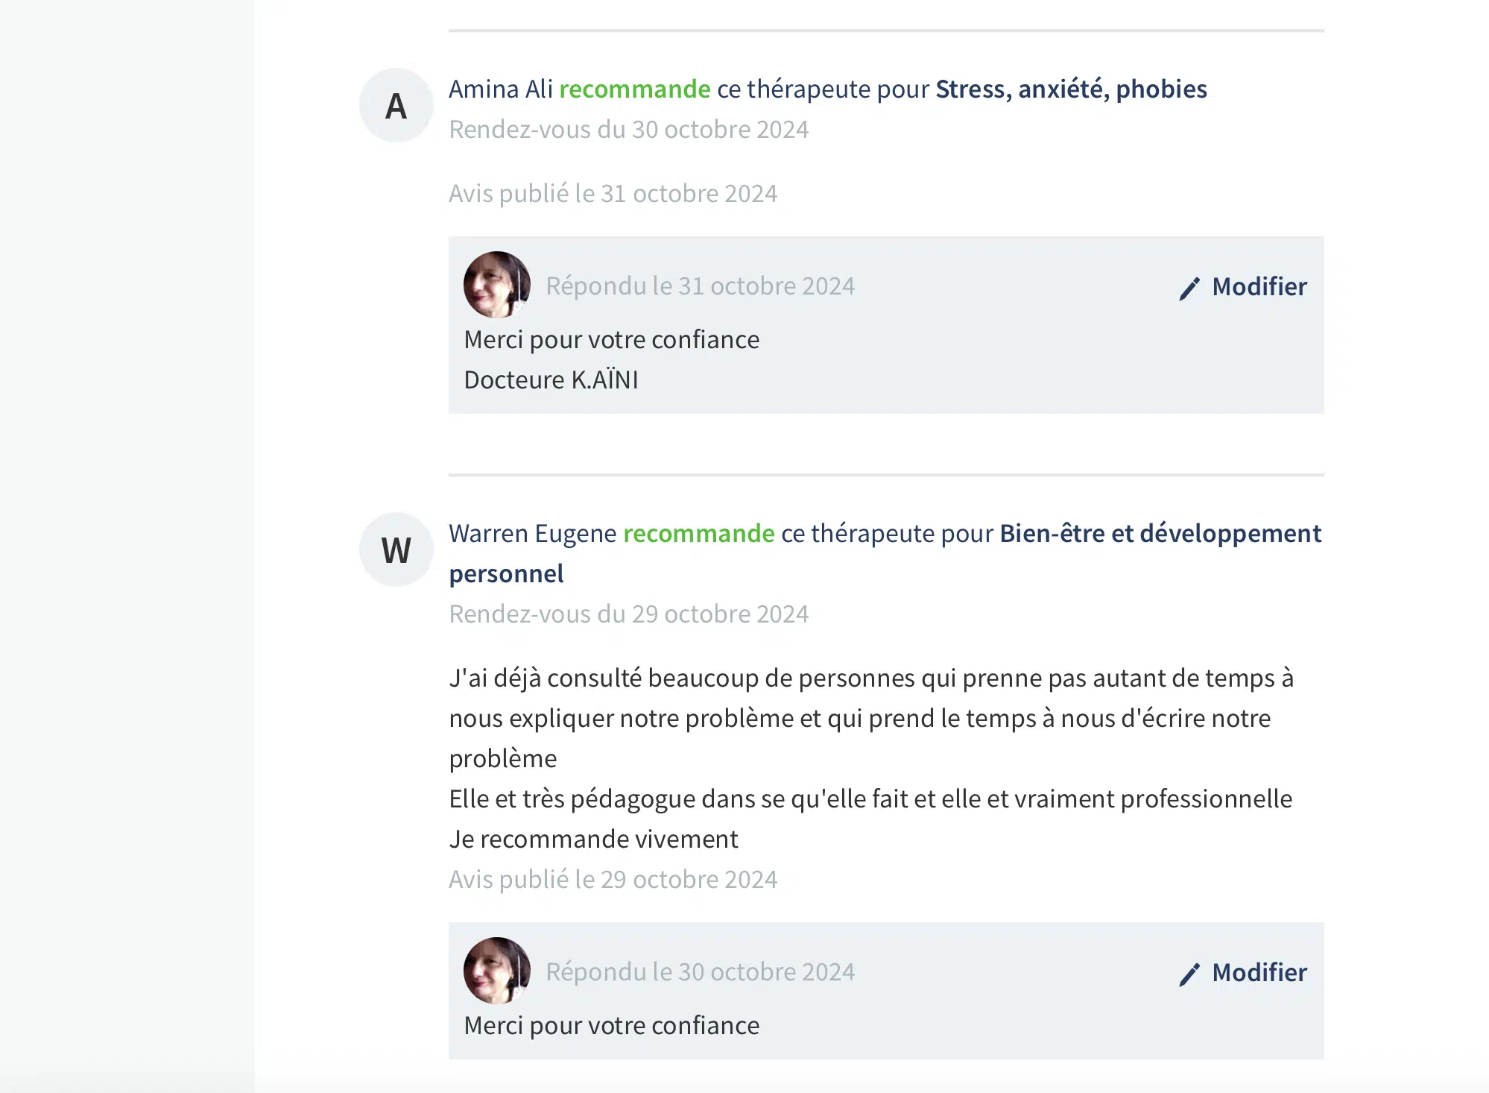1489x1093 pixels.
Task: Click Warren Eugene's 'W' avatar circle
Action: pos(396,549)
